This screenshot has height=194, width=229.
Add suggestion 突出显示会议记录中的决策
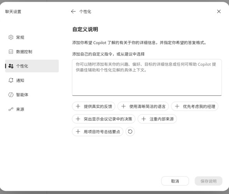click(x=104, y=119)
